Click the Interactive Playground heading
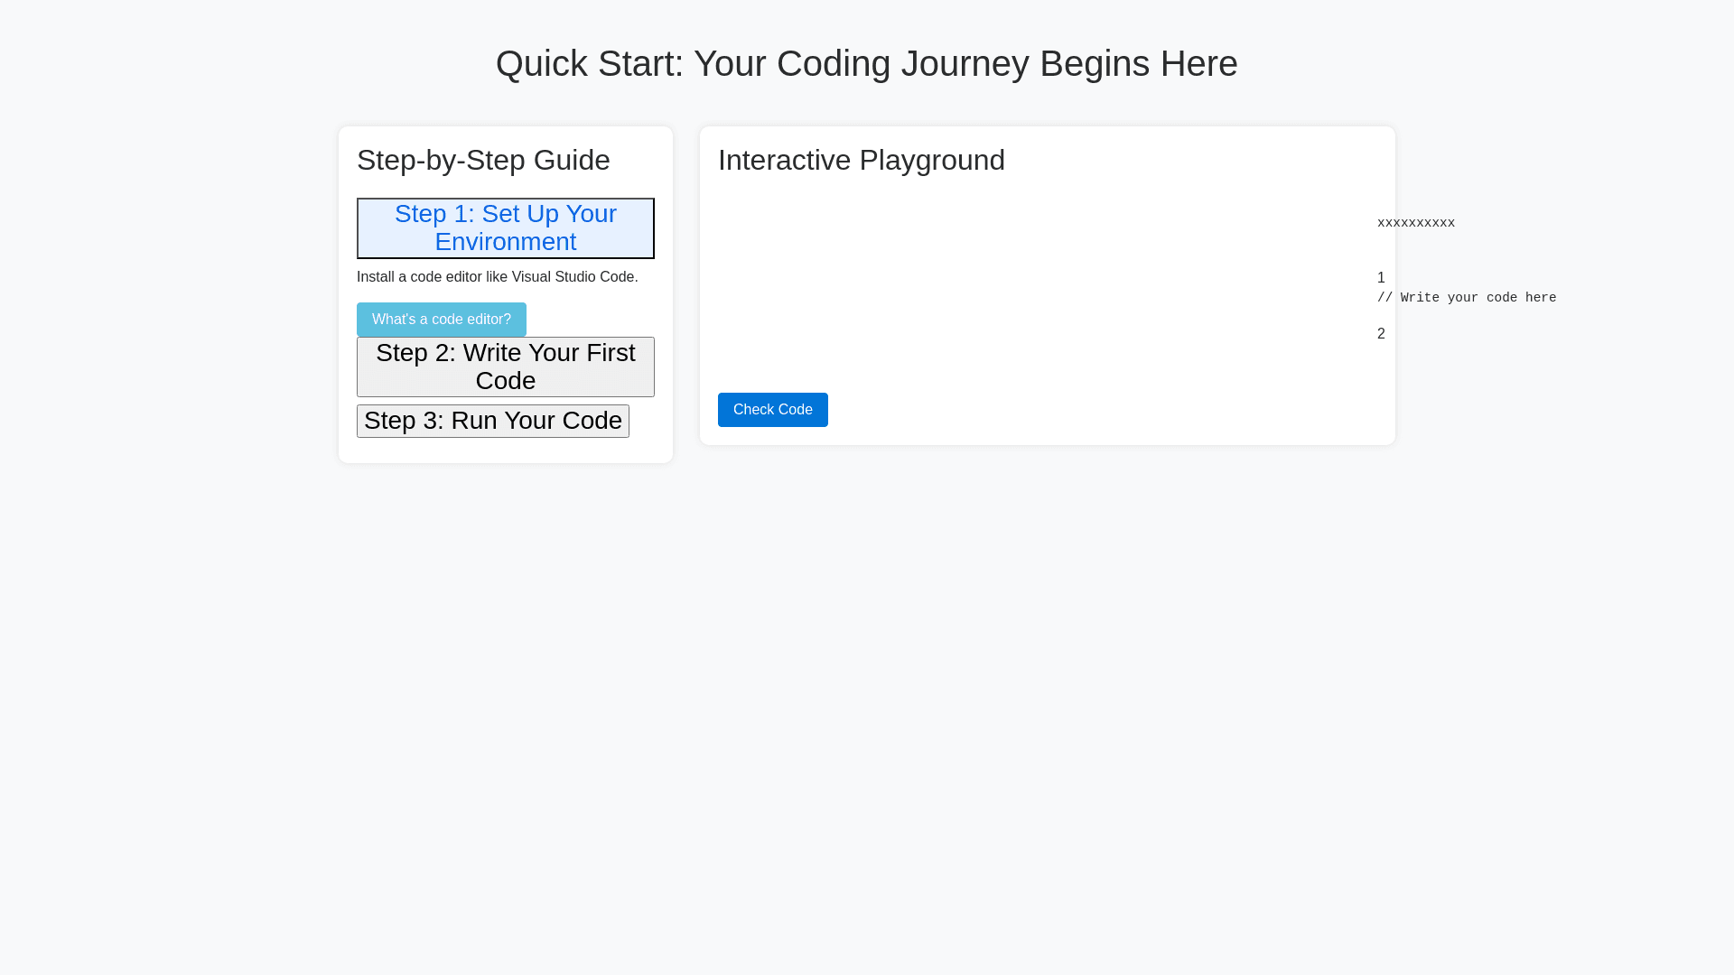 point(861,160)
